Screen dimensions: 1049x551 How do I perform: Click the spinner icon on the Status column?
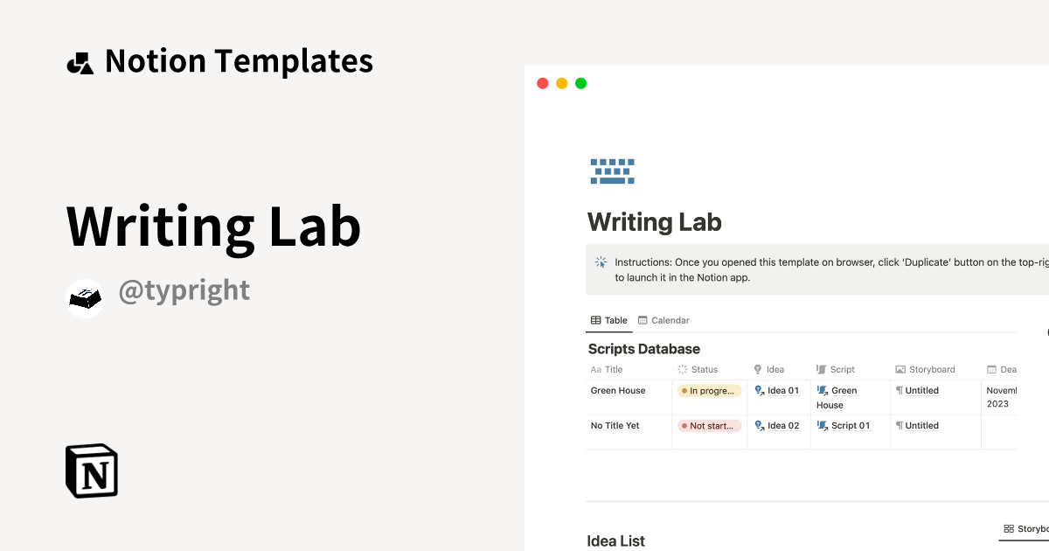[683, 369]
